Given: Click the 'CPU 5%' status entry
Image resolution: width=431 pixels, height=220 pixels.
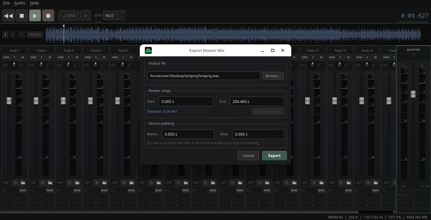Looking at the screenshot, I should pos(394,217).
